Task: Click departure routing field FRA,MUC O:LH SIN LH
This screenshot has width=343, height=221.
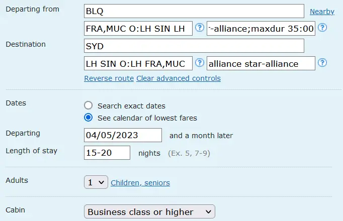Action: pos(138,29)
